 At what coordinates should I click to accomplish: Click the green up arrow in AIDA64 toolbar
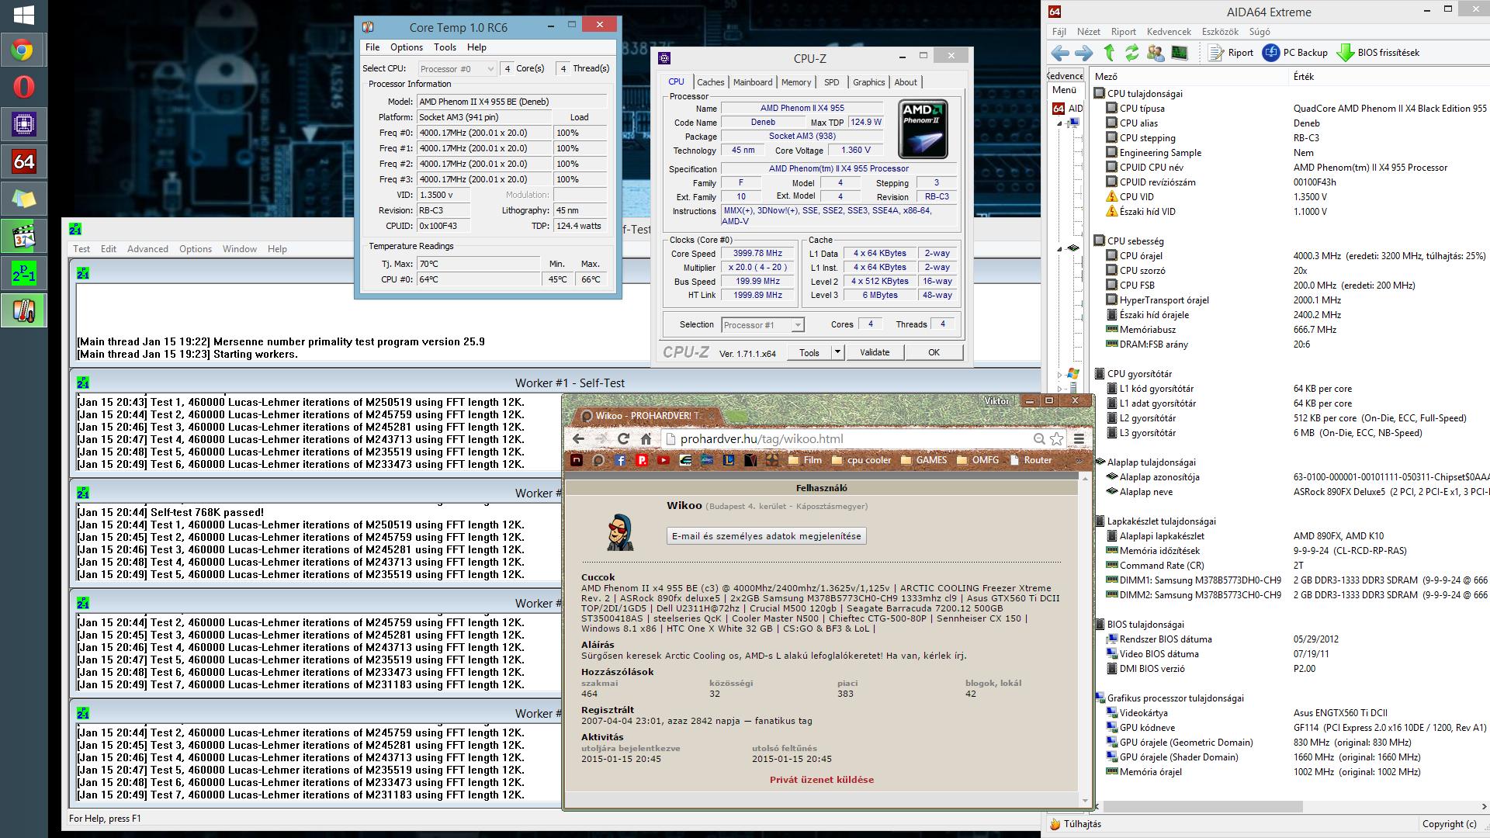point(1109,53)
